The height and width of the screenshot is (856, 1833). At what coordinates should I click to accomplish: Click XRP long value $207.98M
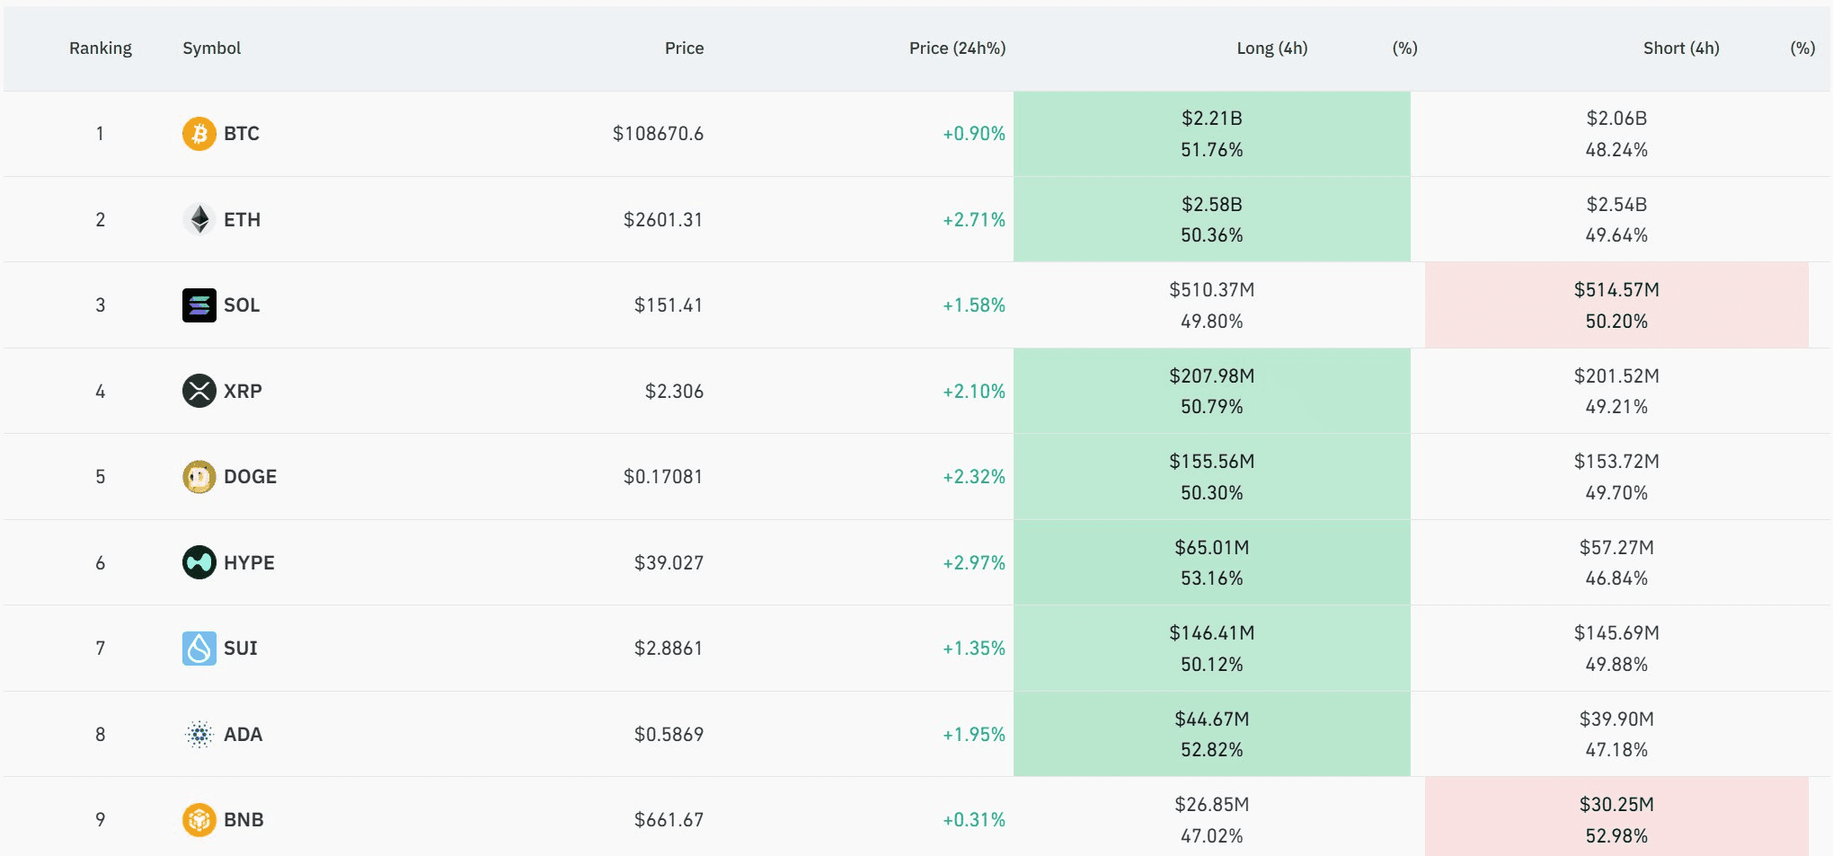click(x=1211, y=376)
